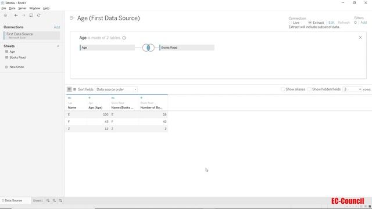
Task: Click the refresh data source icon
Action: pyautogui.click(x=39, y=16)
